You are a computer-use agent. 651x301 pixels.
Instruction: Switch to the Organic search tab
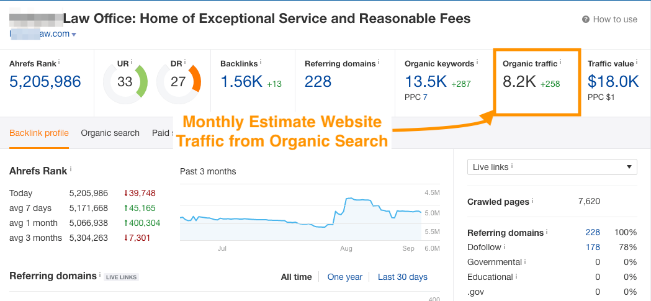pyautogui.click(x=110, y=133)
